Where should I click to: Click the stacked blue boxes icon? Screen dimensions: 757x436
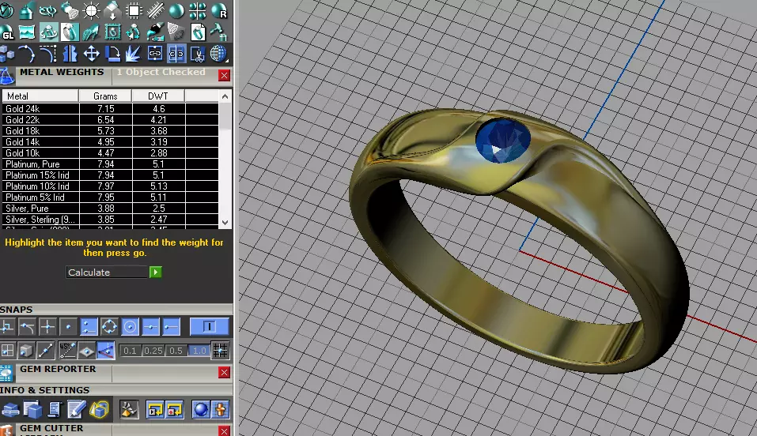click(7, 54)
